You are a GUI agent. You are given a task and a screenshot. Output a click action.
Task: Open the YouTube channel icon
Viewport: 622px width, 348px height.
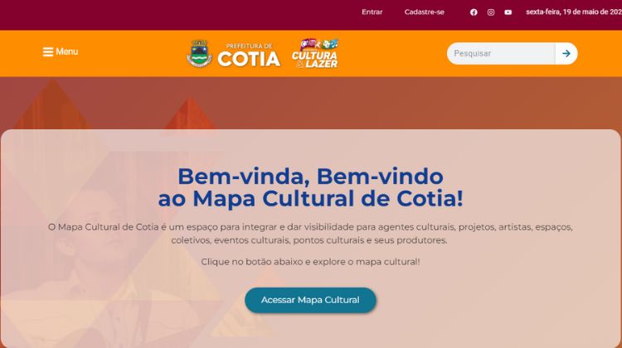click(508, 12)
